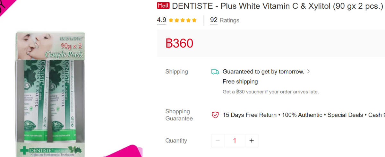Expand shipping details chevron arrow
This screenshot has width=385, height=157.
pyautogui.click(x=308, y=72)
